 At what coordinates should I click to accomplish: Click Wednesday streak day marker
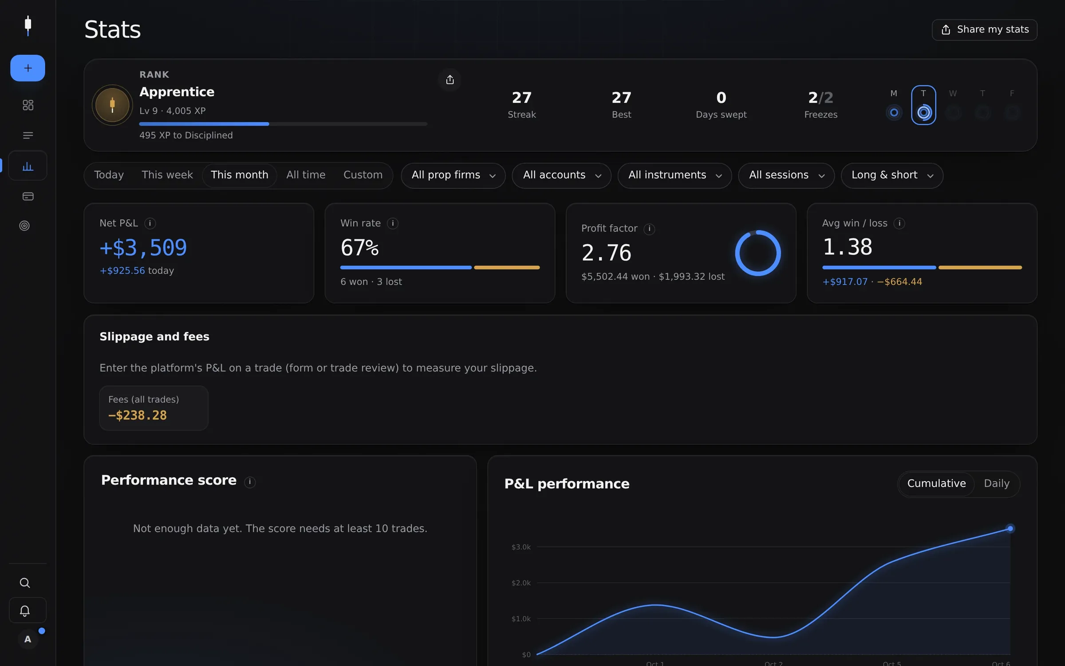[953, 105]
